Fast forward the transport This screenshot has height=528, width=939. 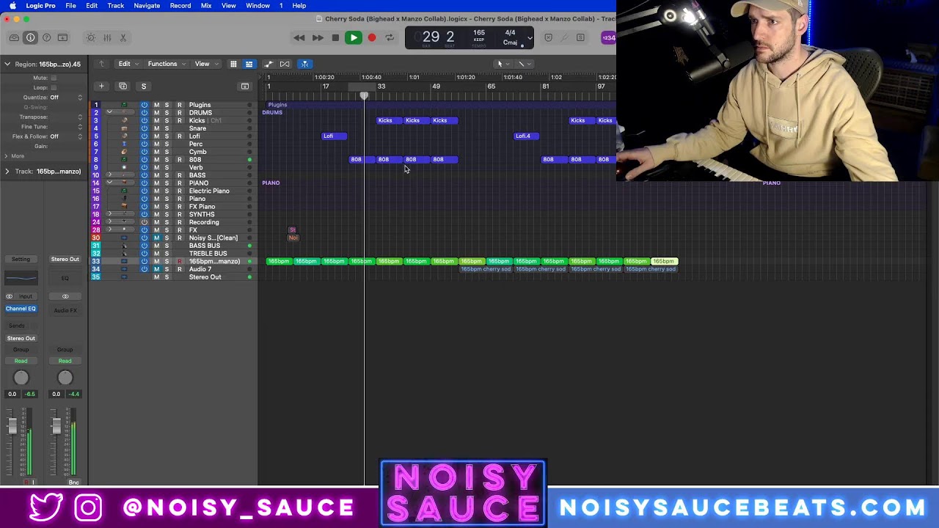(x=318, y=37)
